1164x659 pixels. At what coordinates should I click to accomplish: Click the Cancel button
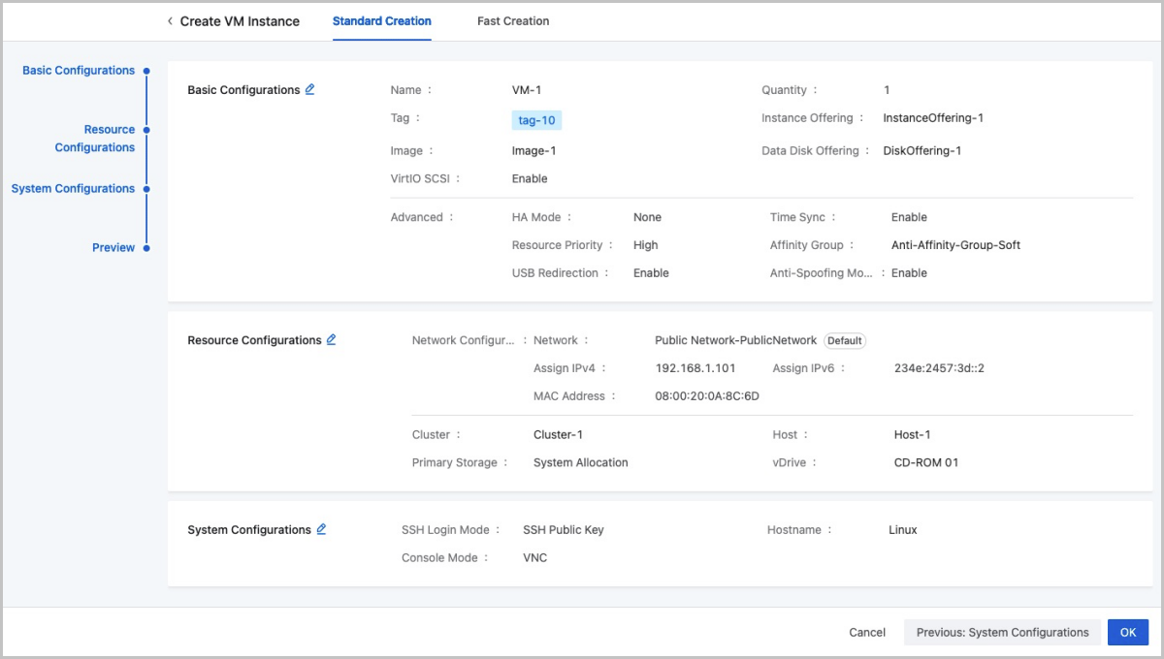867,632
